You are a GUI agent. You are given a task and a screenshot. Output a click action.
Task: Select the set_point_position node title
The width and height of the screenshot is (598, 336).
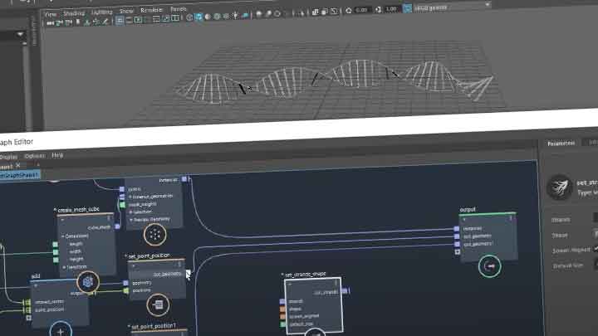pyautogui.click(x=149, y=256)
